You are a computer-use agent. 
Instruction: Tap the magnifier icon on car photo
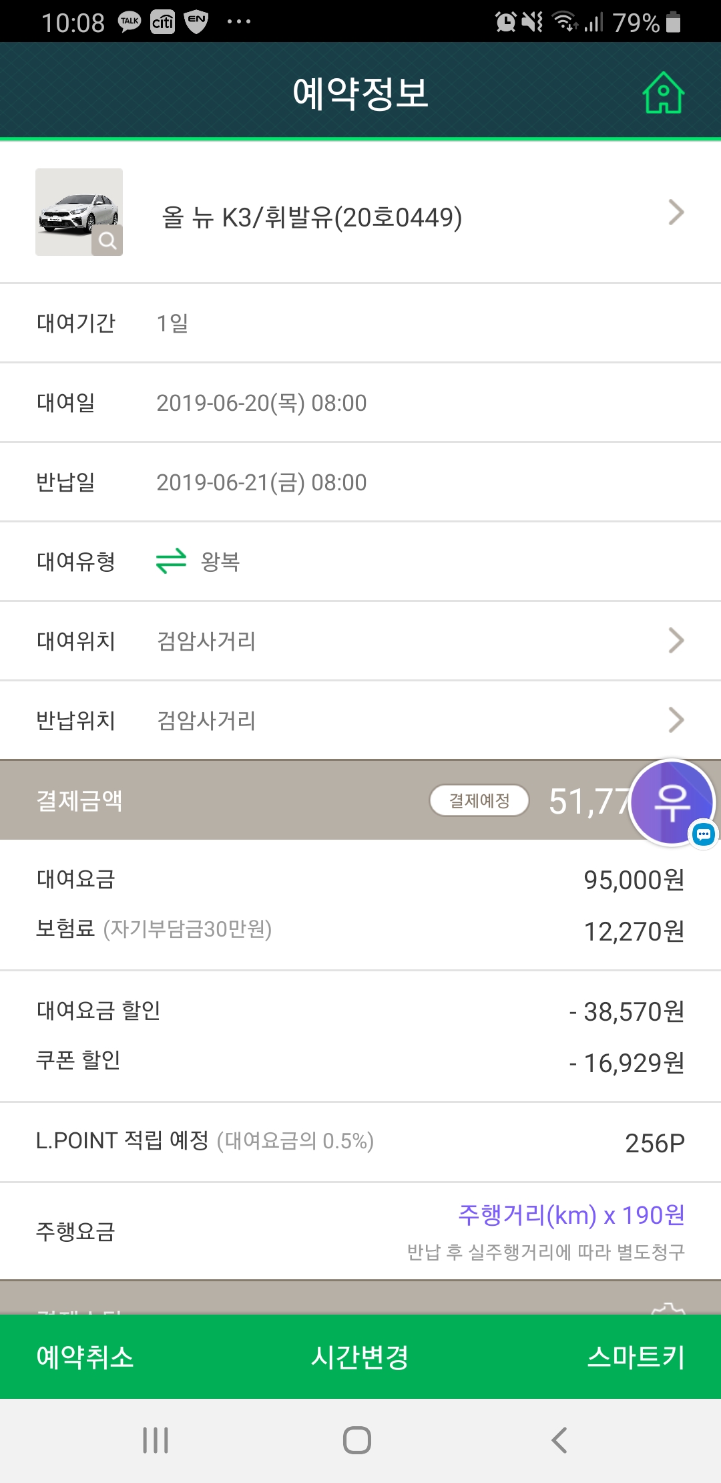coord(107,240)
